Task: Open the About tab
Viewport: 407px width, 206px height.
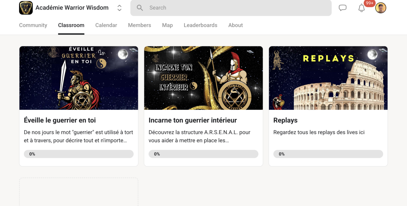Action: click(235, 25)
